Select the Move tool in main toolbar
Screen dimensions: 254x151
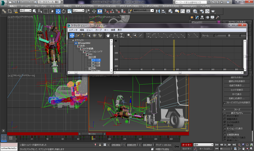point(58,11)
